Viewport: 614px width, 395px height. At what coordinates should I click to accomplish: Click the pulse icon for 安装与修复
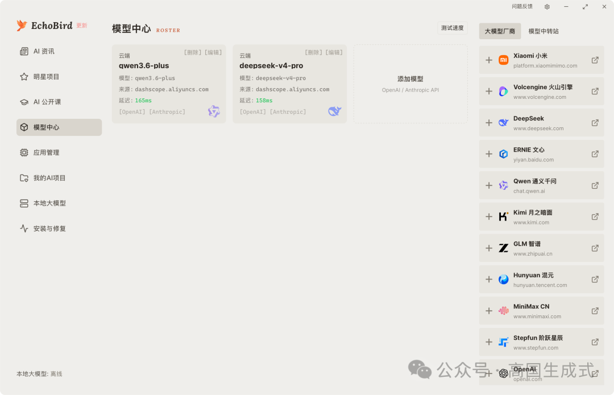(24, 228)
